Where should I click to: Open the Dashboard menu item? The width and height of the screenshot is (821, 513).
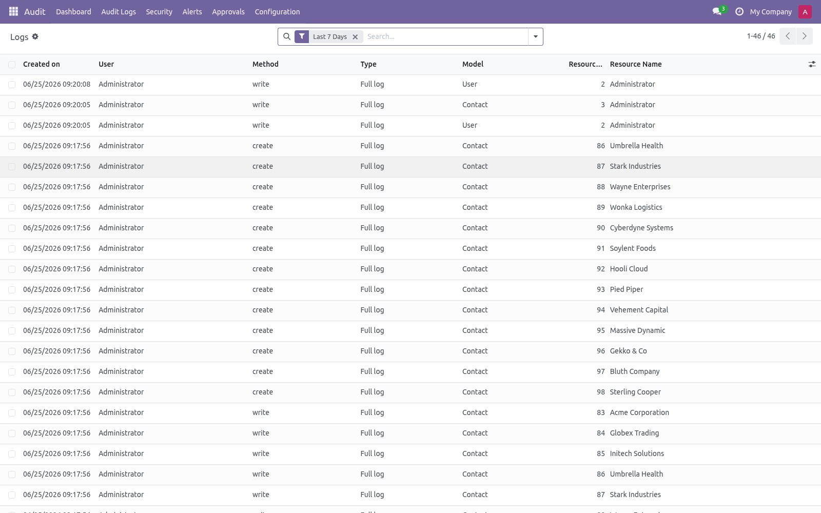[73, 11]
